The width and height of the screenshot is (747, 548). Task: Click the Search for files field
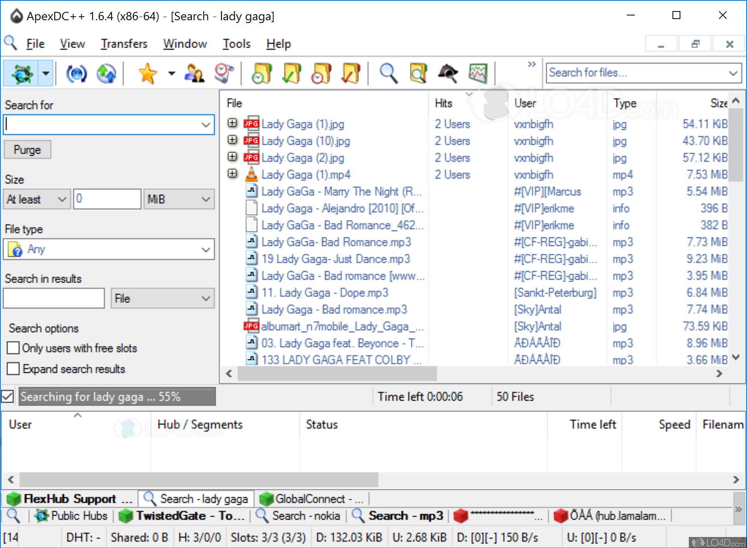[634, 73]
